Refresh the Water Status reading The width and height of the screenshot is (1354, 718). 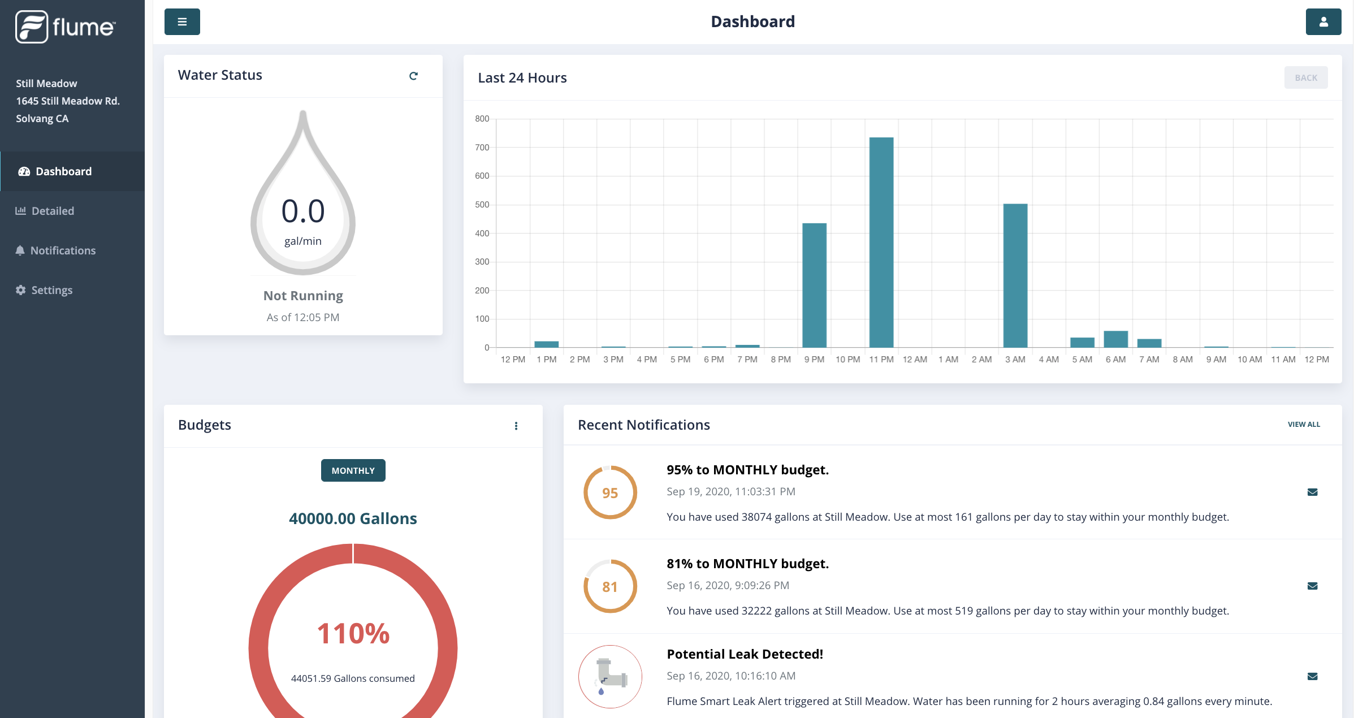[413, 76]
